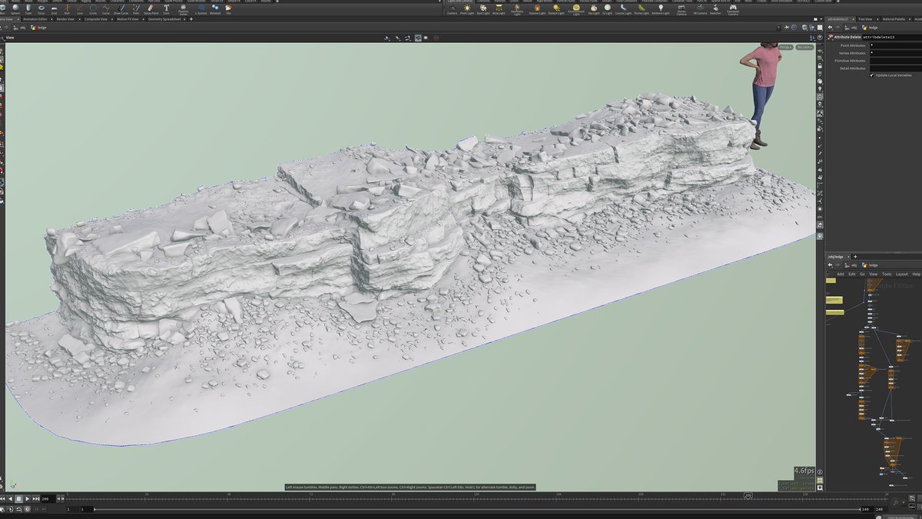Add a Caustic Light from the shelf
Image resolution: width=922 pixels, height=519 pixels.
click(623, 9)
